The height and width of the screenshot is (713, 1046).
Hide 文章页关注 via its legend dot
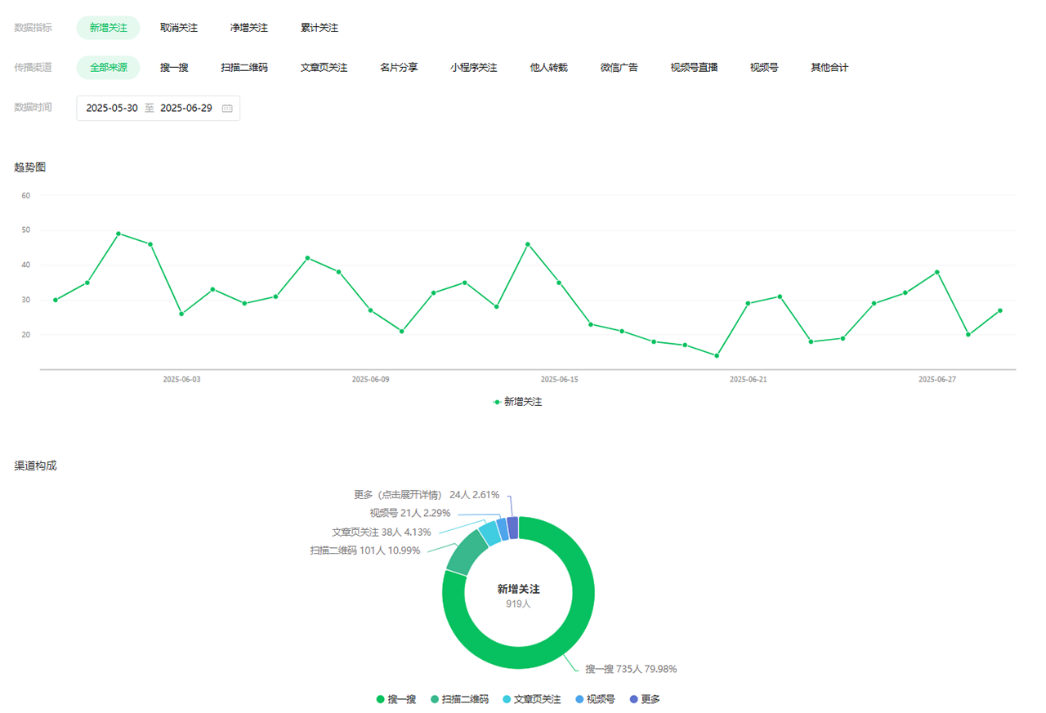(x=507, y=699)
